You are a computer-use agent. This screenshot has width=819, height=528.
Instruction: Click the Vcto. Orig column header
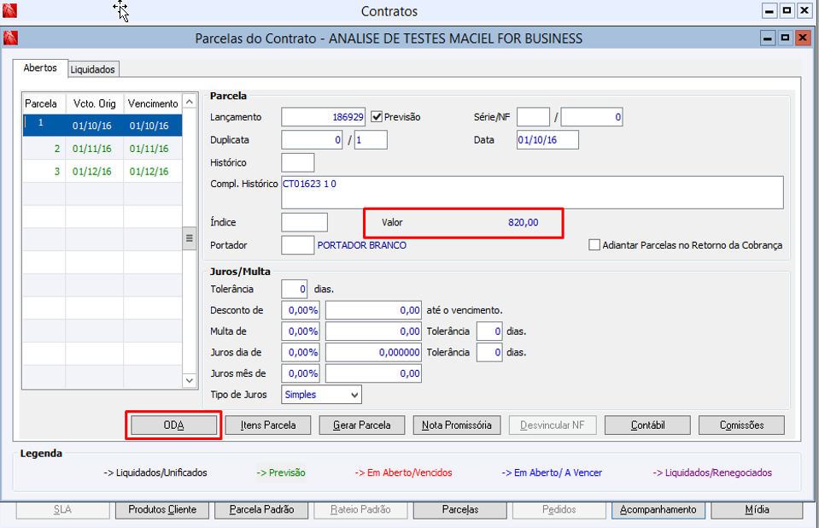pyautogui.click(x=95, y=103)
